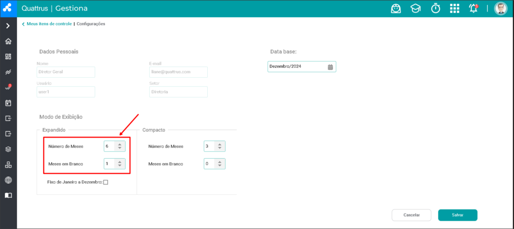Click the layers stack icon in sidebar
Image resolution: width=514 pixels, height=229 pixels.
coord(8,149)
